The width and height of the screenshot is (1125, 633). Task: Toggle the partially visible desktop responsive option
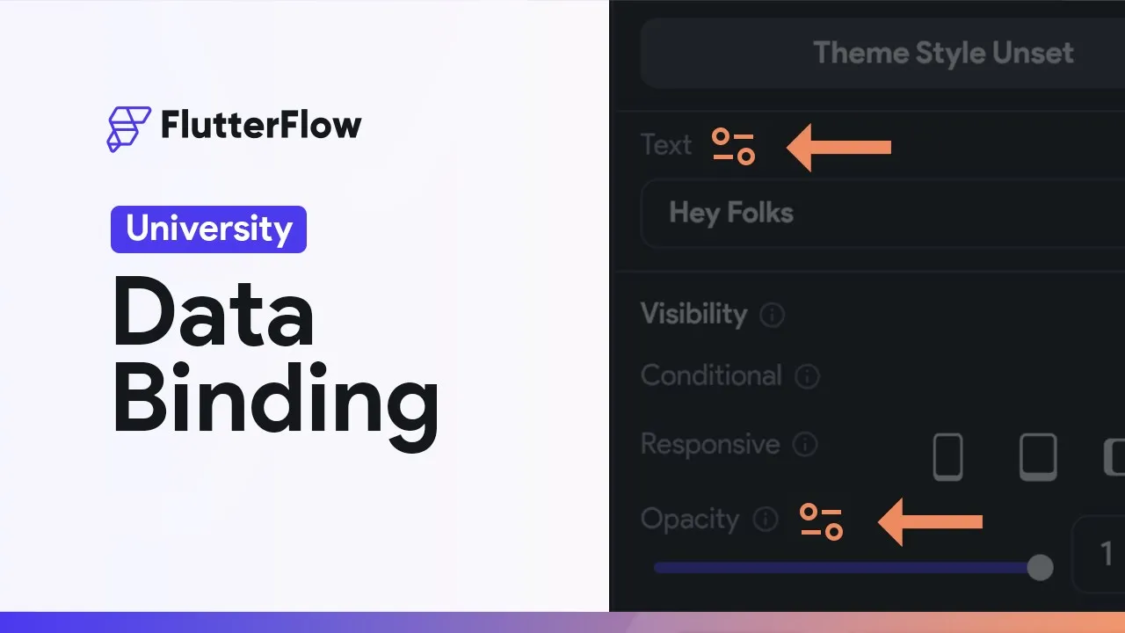pyautogui.click(x=1114, y=457)
